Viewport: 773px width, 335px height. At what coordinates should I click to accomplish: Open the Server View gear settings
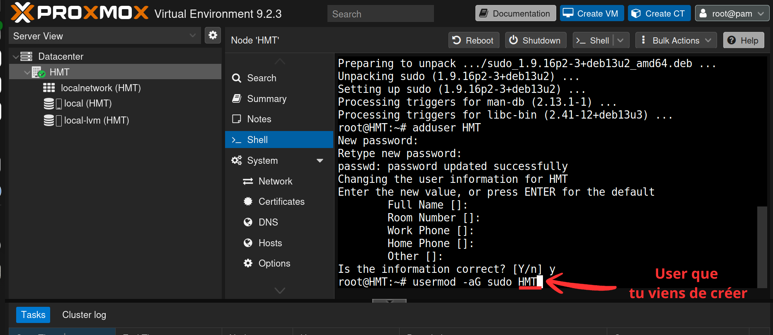(x=213, y=35)
